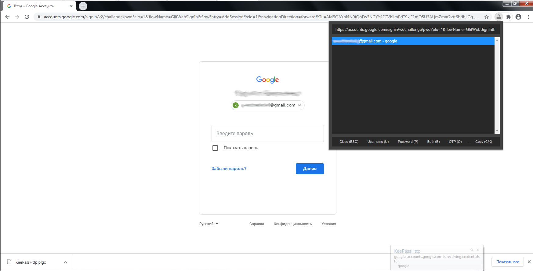Click the forward navigation arrow
This screenshot has height=271, width=533.
(x=17, y=17)
